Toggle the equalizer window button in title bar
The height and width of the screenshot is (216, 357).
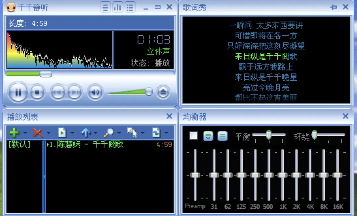(x=117, y=7)
